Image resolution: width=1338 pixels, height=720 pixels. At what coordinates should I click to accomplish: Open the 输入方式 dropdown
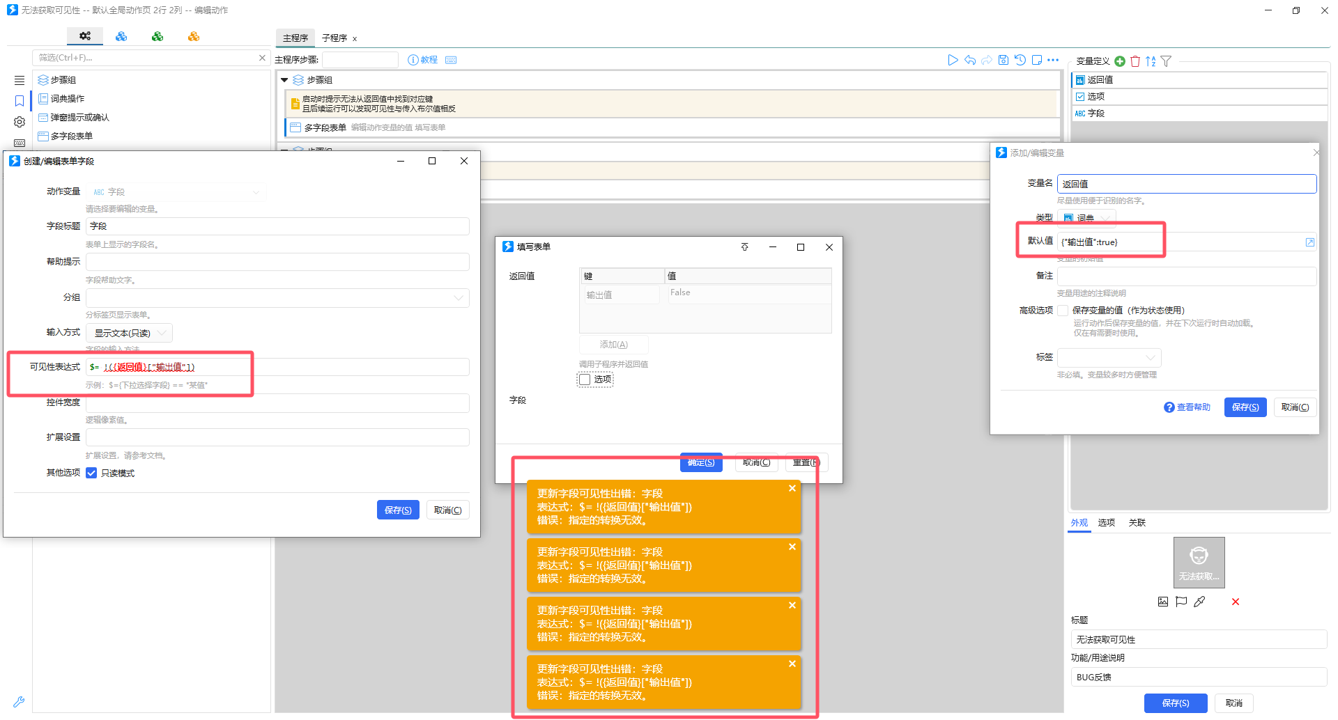point(129,333)
